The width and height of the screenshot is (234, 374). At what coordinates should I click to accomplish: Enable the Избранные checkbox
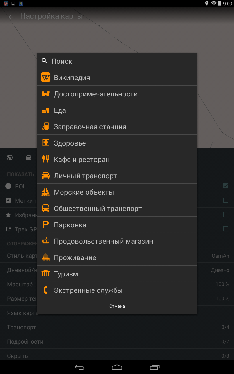[226, 214]
